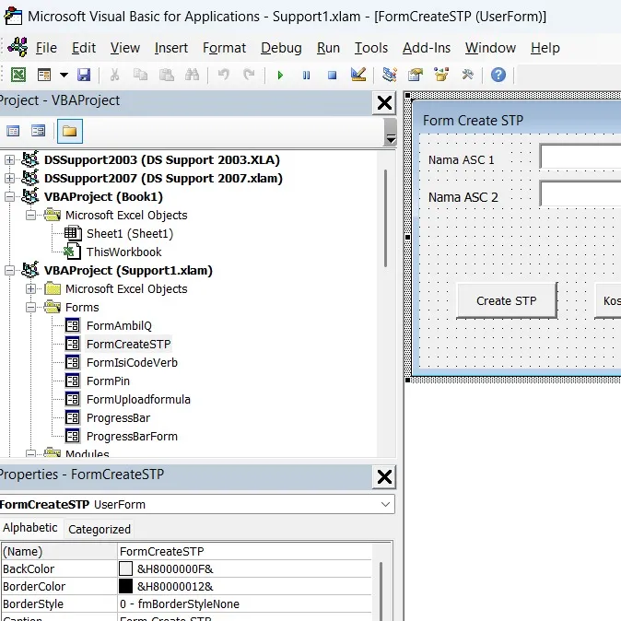Expand the DSSupport2003 project node

pos(10,160)
